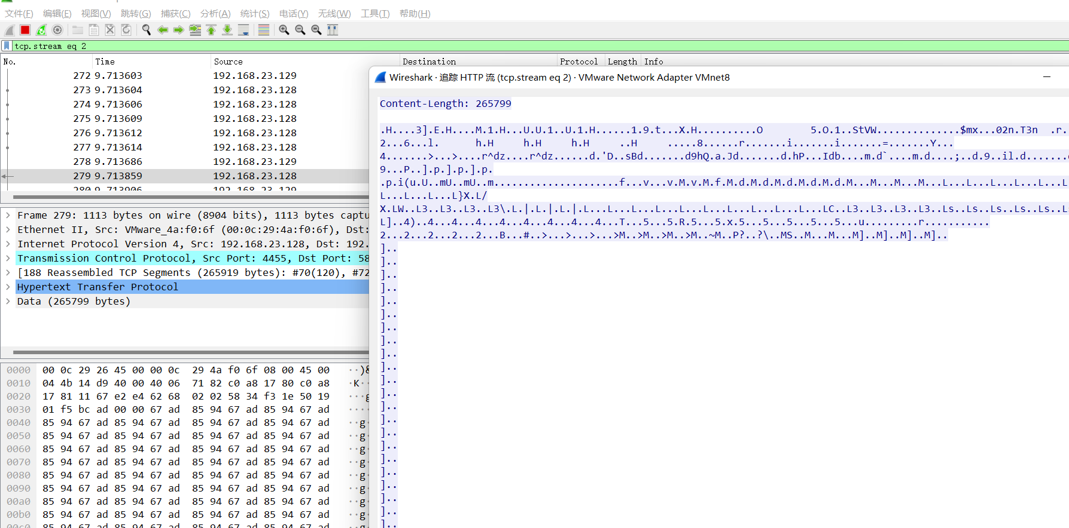Click packet list horizontal scrollbar
Image resolution: width=1069 pixels, height=528 pixels.
click(x=191, y=197)
